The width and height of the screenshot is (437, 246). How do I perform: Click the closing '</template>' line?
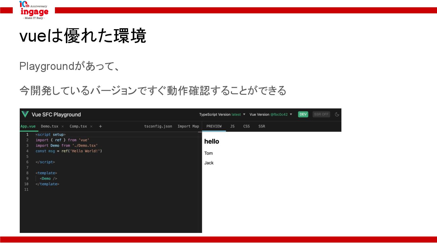47,184
